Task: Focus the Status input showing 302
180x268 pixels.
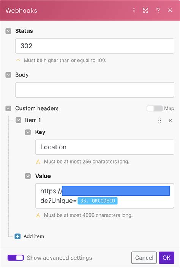Action: tap(95, 46)
